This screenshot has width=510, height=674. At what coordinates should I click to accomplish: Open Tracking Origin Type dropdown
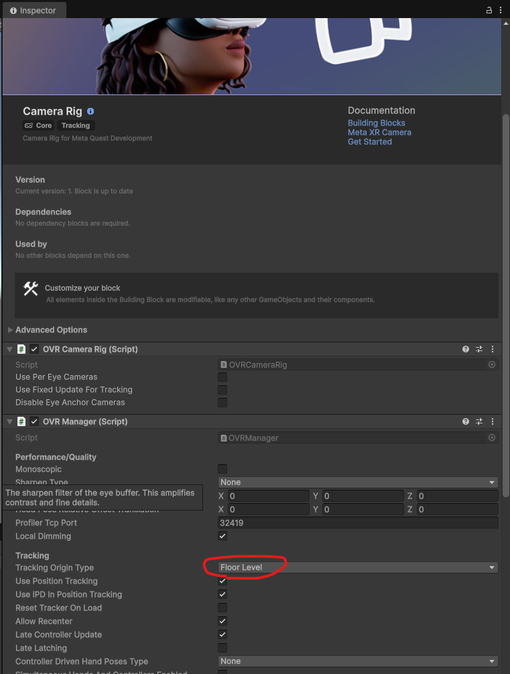click(x=358, y=567)
